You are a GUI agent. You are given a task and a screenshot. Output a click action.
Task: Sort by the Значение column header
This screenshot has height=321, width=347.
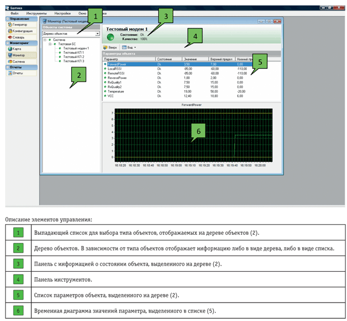195,59
